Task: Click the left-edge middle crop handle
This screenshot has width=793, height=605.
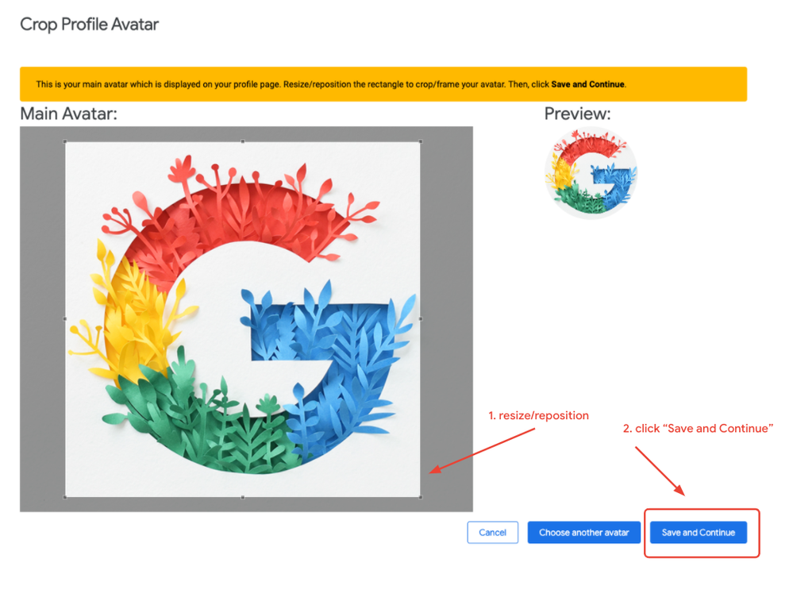Action: tap(65, 319)
